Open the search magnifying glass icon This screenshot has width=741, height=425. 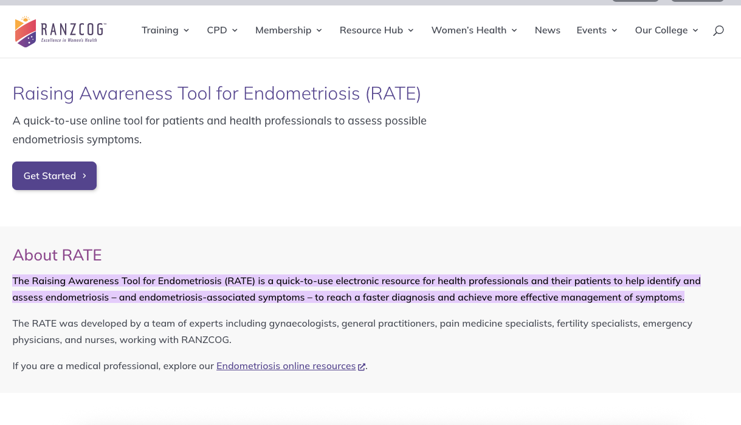point(718,30)
